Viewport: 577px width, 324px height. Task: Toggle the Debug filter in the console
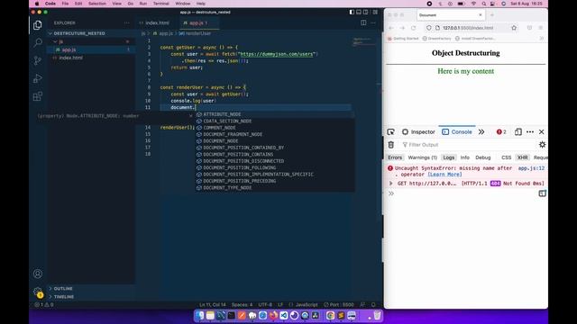(x=483, y=157)
